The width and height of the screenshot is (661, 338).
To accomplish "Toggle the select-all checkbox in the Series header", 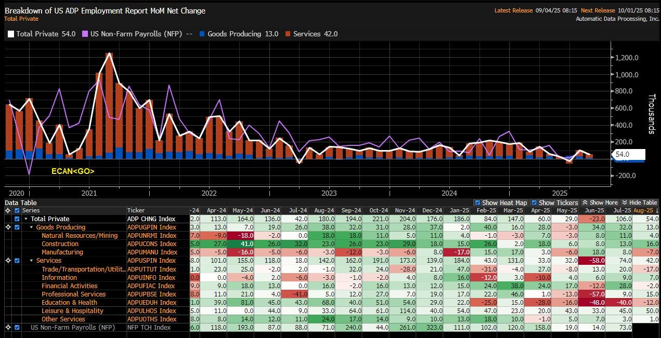I will [17, 210].
